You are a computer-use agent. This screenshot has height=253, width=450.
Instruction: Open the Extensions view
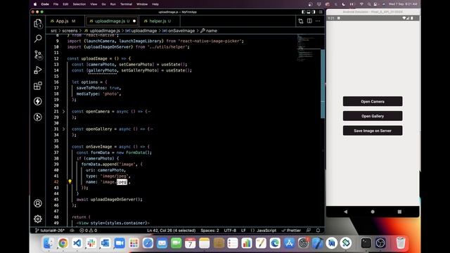pyautogui.click(x=37, y=86)
